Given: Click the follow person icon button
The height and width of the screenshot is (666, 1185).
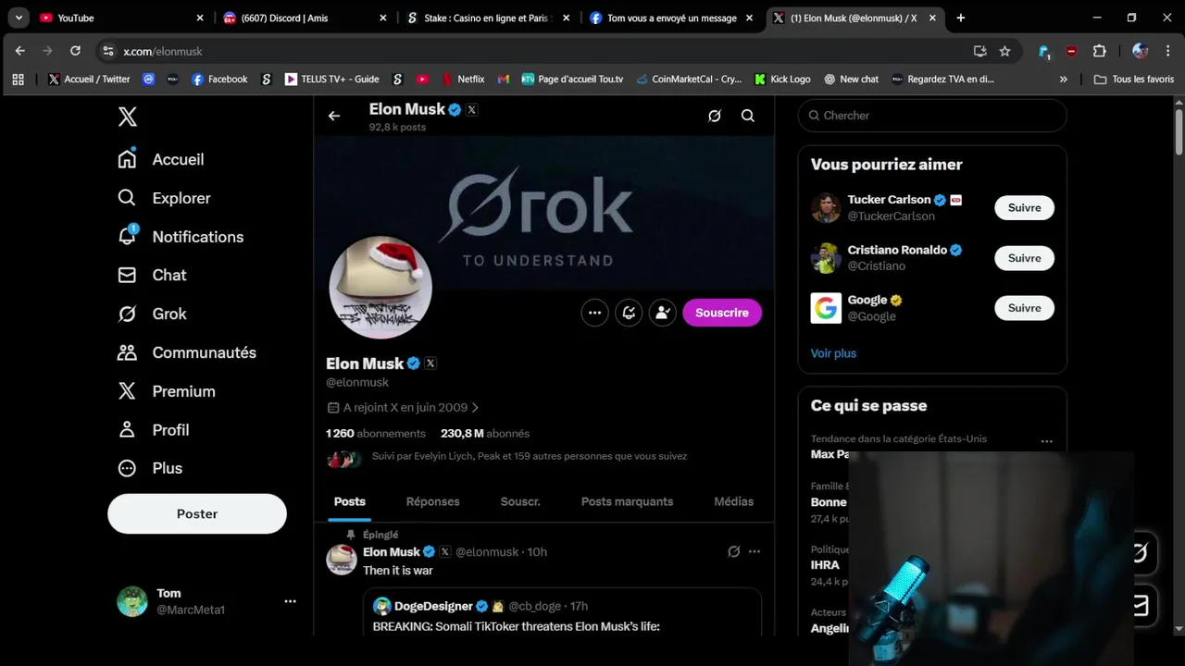Looking at the screenshot, I should tap(663, 313).
